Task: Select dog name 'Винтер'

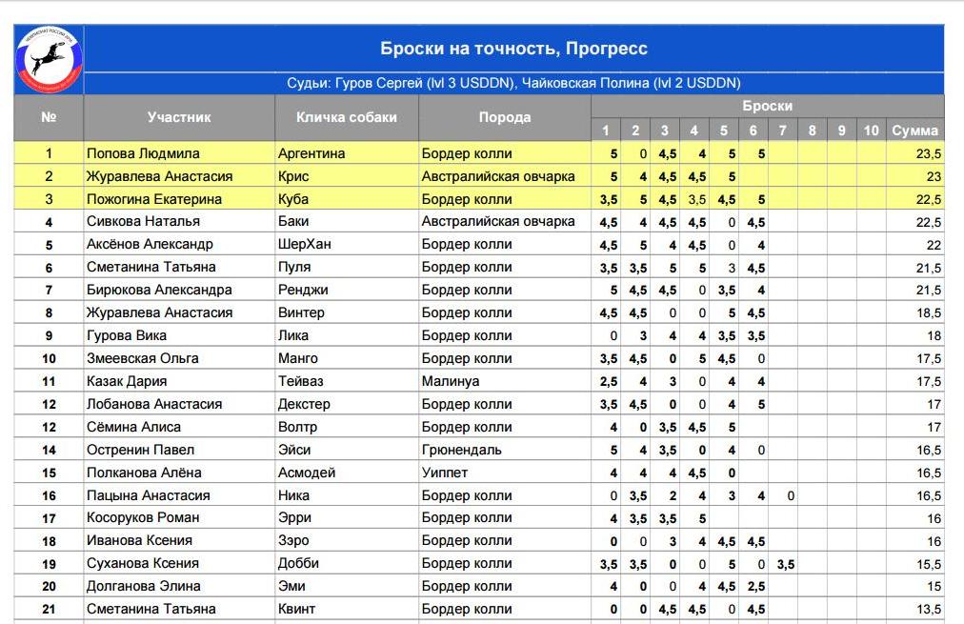Action: click(301, 312)
